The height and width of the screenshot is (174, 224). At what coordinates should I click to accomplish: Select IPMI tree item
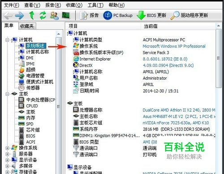point(30,64)
